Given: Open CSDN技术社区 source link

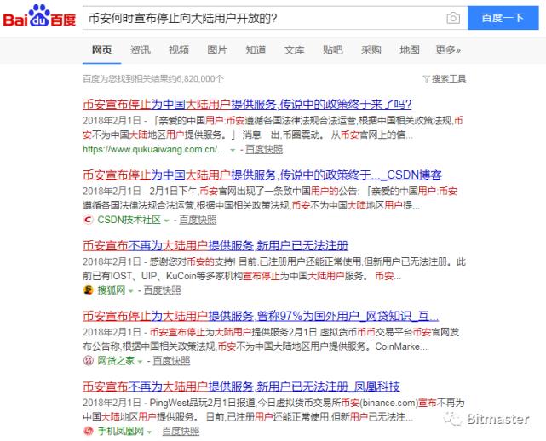Looking at the screenshot, I should pos(129,220).
